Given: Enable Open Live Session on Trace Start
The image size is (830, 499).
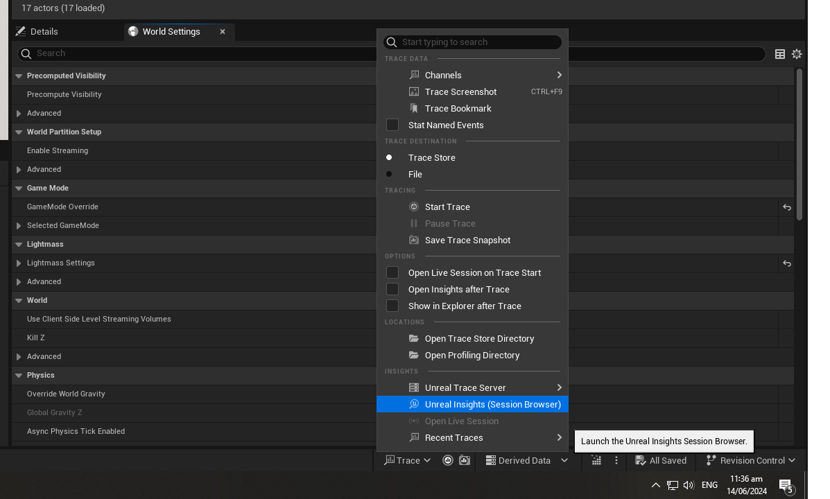Looking at the screenshot, I should (x=392, y=272).
